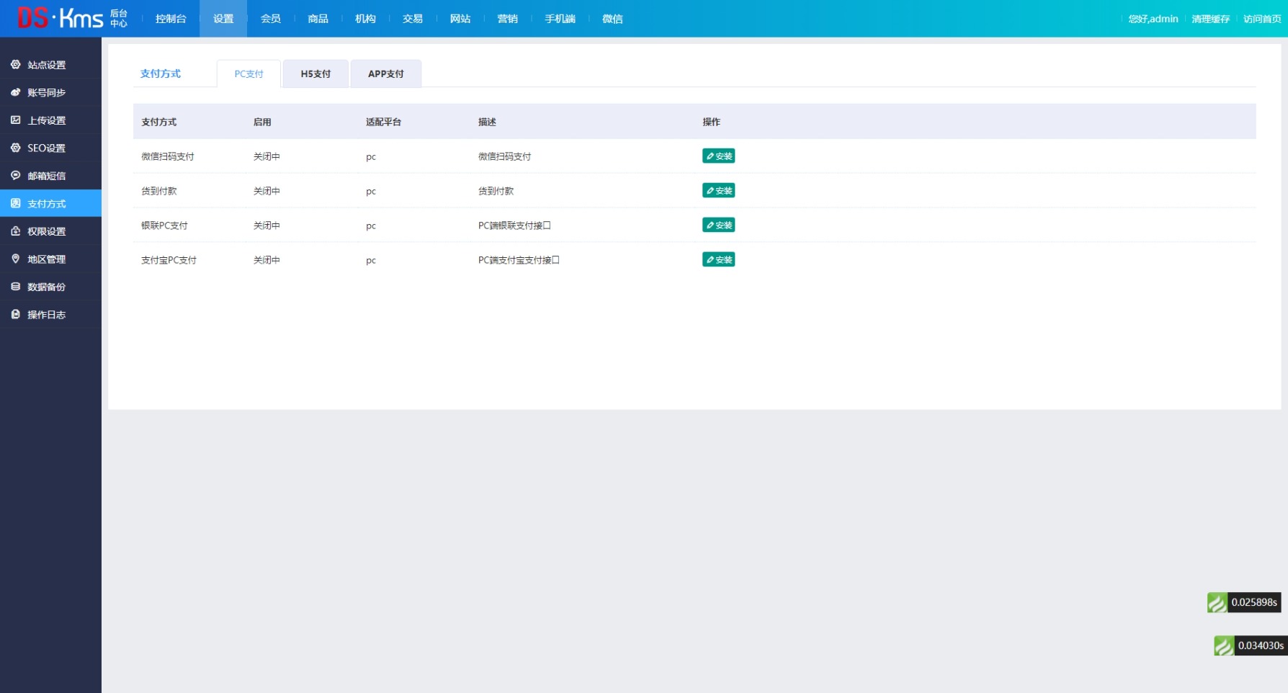Viewport: 1288px width, 693px height.
Task: Click the 微信扫码支付 name cell
Action: pos(168,156)
